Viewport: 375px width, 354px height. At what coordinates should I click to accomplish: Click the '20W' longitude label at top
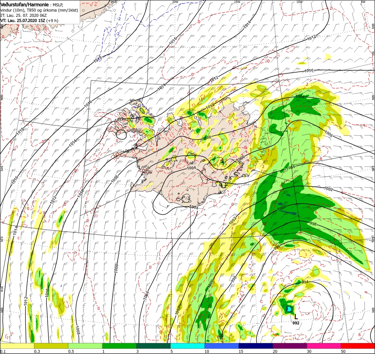[x=175, y=2]
